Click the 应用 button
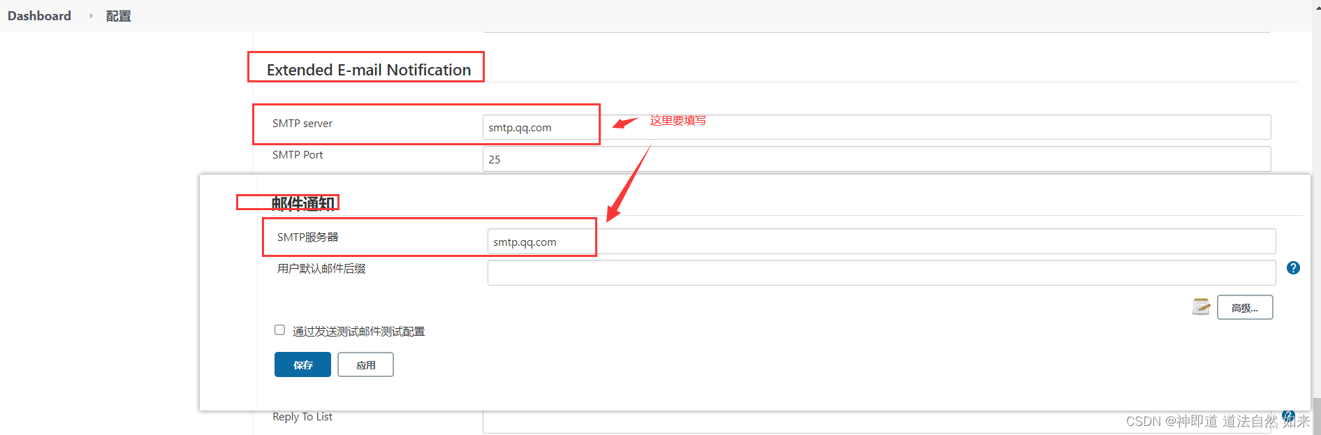 (x=365, y=364)
